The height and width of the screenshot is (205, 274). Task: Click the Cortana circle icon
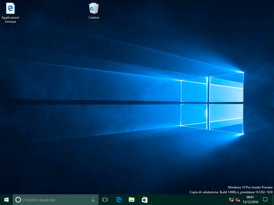pos(18,200)
